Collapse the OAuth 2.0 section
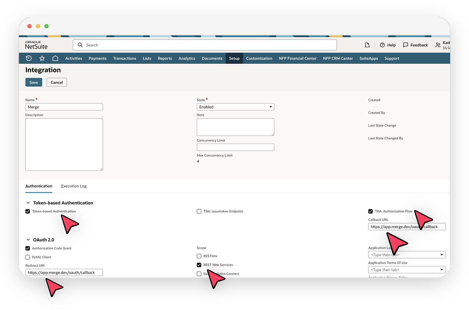The width and height of the screenshot is (469, 310). tap(28, 240)
